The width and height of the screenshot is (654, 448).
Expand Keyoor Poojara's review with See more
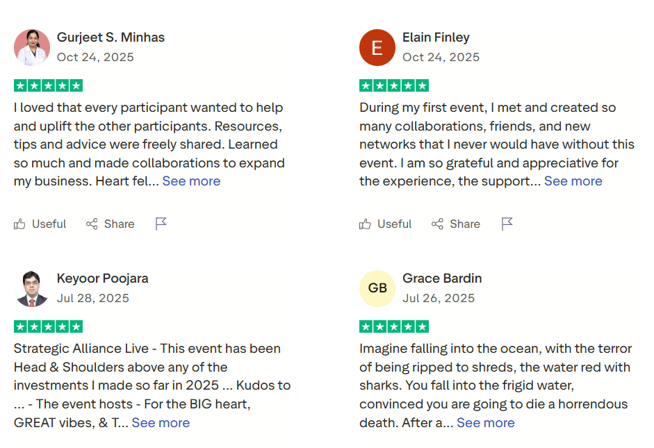[x=161, y=423]
